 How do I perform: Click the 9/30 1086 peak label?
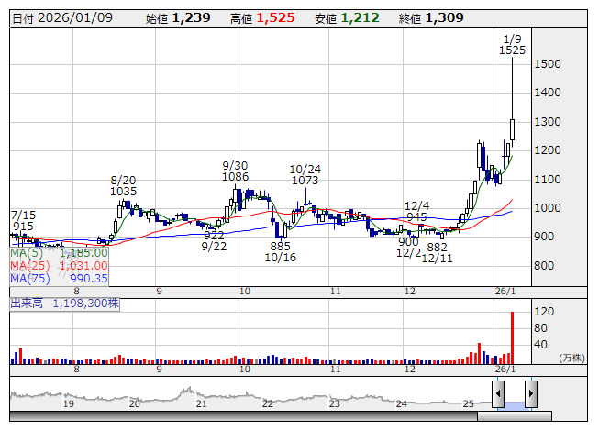click(236, 171)
